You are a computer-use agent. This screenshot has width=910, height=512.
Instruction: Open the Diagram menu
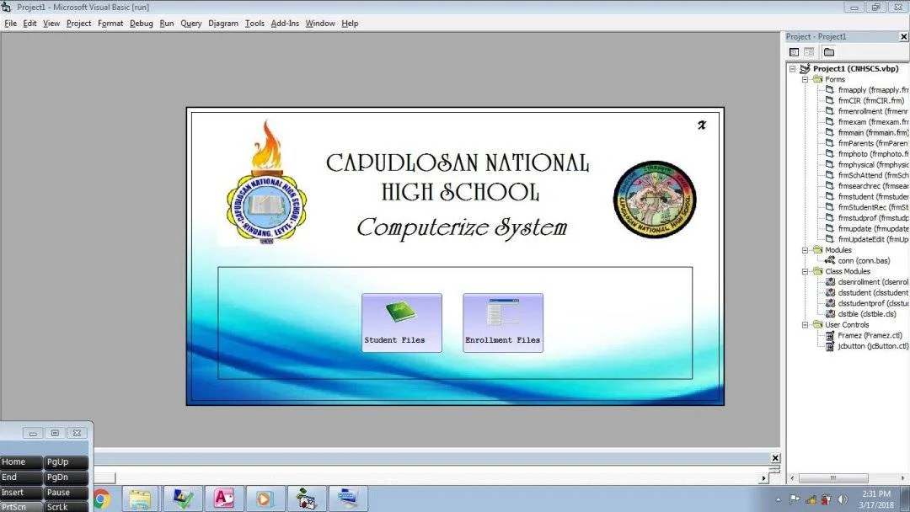pyautogui.click(x=222, y=24)
